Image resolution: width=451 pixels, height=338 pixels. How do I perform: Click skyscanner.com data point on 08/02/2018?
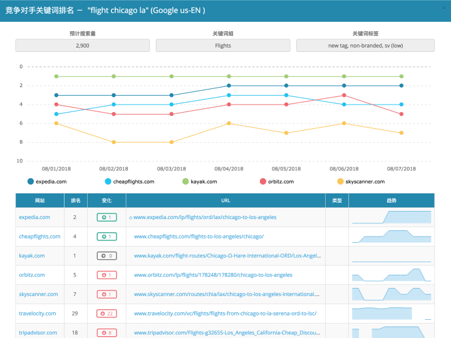113,142
